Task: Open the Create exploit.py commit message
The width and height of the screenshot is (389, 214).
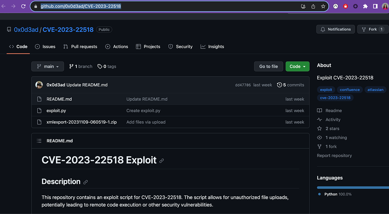Action: click(x=143, y=110)
